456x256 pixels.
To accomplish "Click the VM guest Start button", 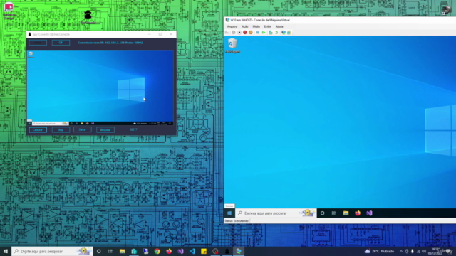I will [229, 213].
